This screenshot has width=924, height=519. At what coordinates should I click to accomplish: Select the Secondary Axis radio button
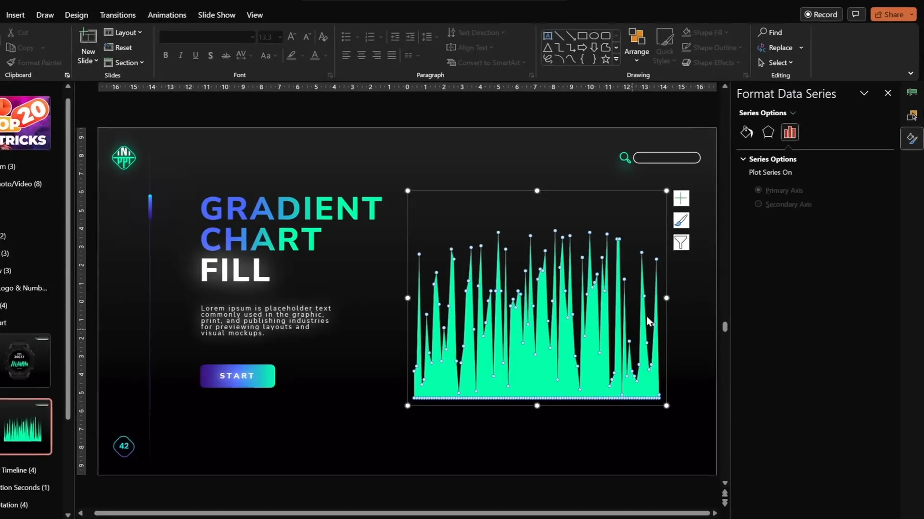pos(758,204)
